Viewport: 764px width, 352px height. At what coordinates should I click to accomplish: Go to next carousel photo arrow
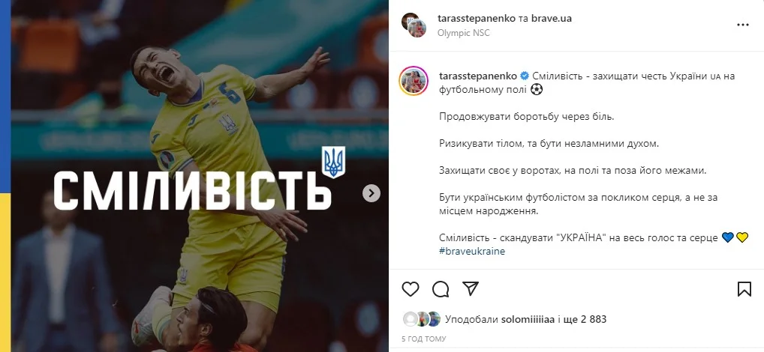click(x=371, y=193)
